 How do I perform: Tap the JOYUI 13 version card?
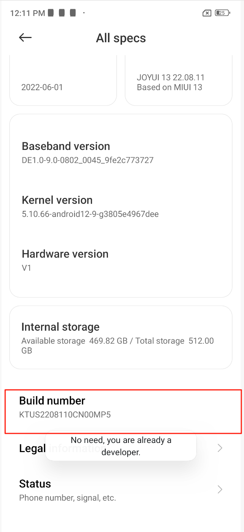179,82
